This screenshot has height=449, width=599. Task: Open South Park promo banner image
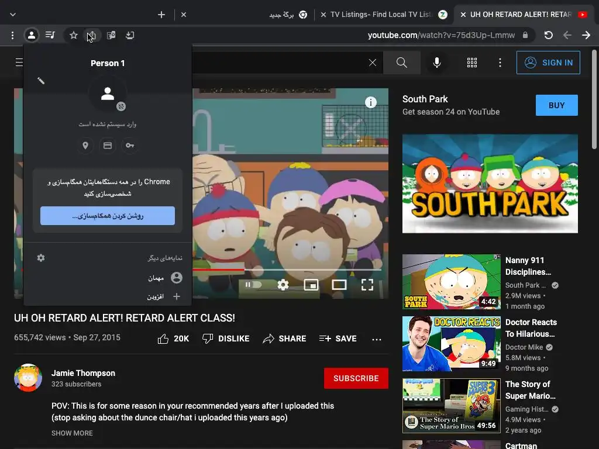490,184
